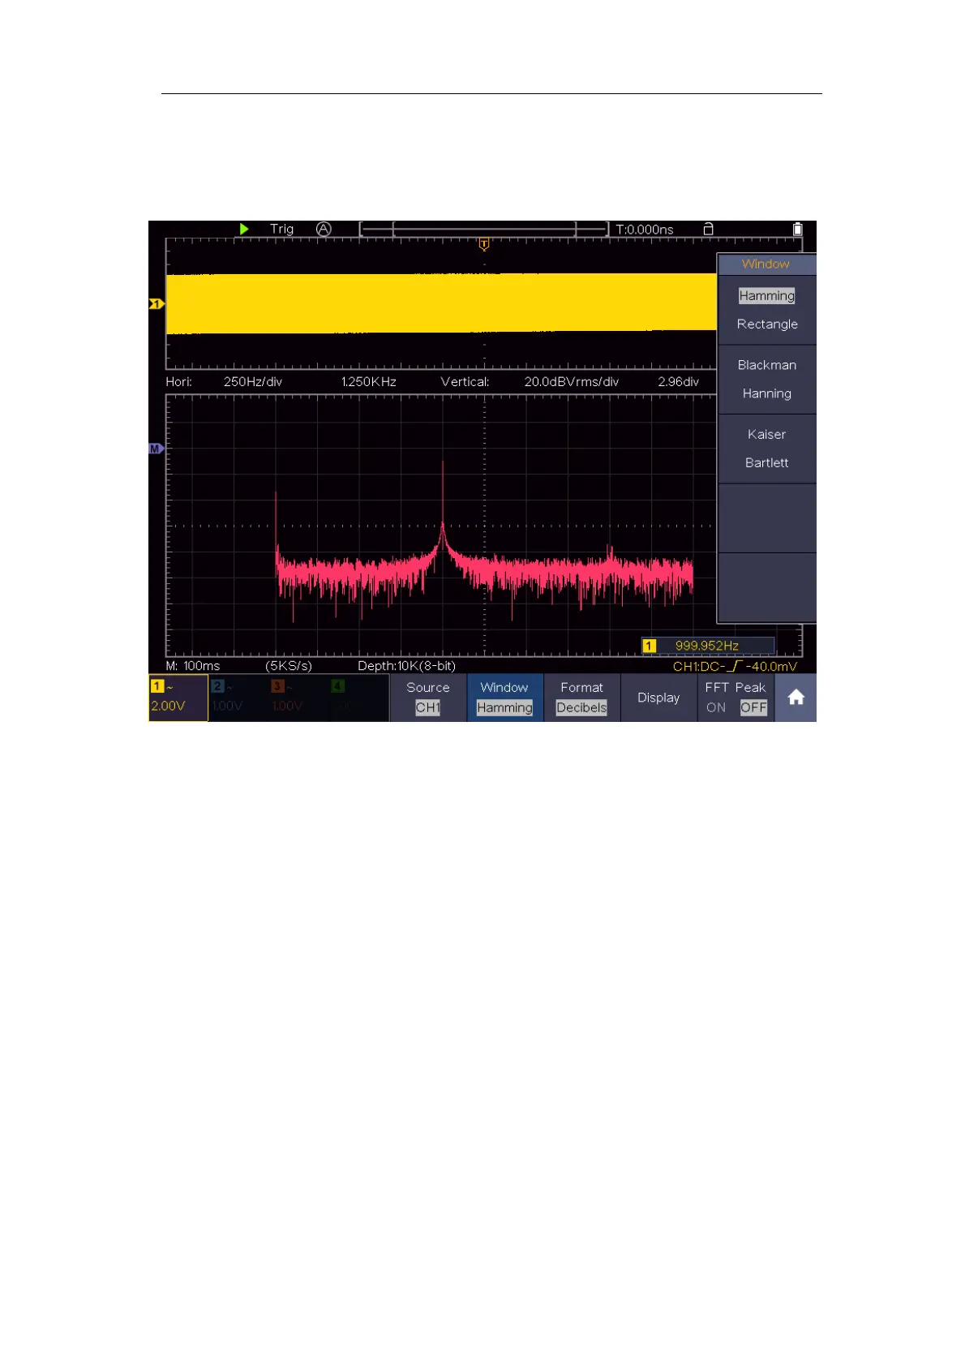Click the 999.952Hz frequency readout
Screen dimensions: 965x1366
(x=707, y=646)
